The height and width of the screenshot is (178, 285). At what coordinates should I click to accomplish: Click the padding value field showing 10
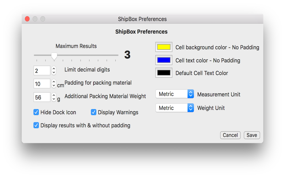(42, 84)
